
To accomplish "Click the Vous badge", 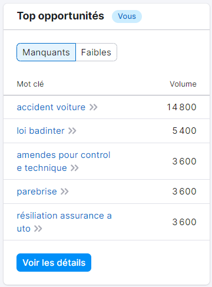I will [x=127, y=17].
